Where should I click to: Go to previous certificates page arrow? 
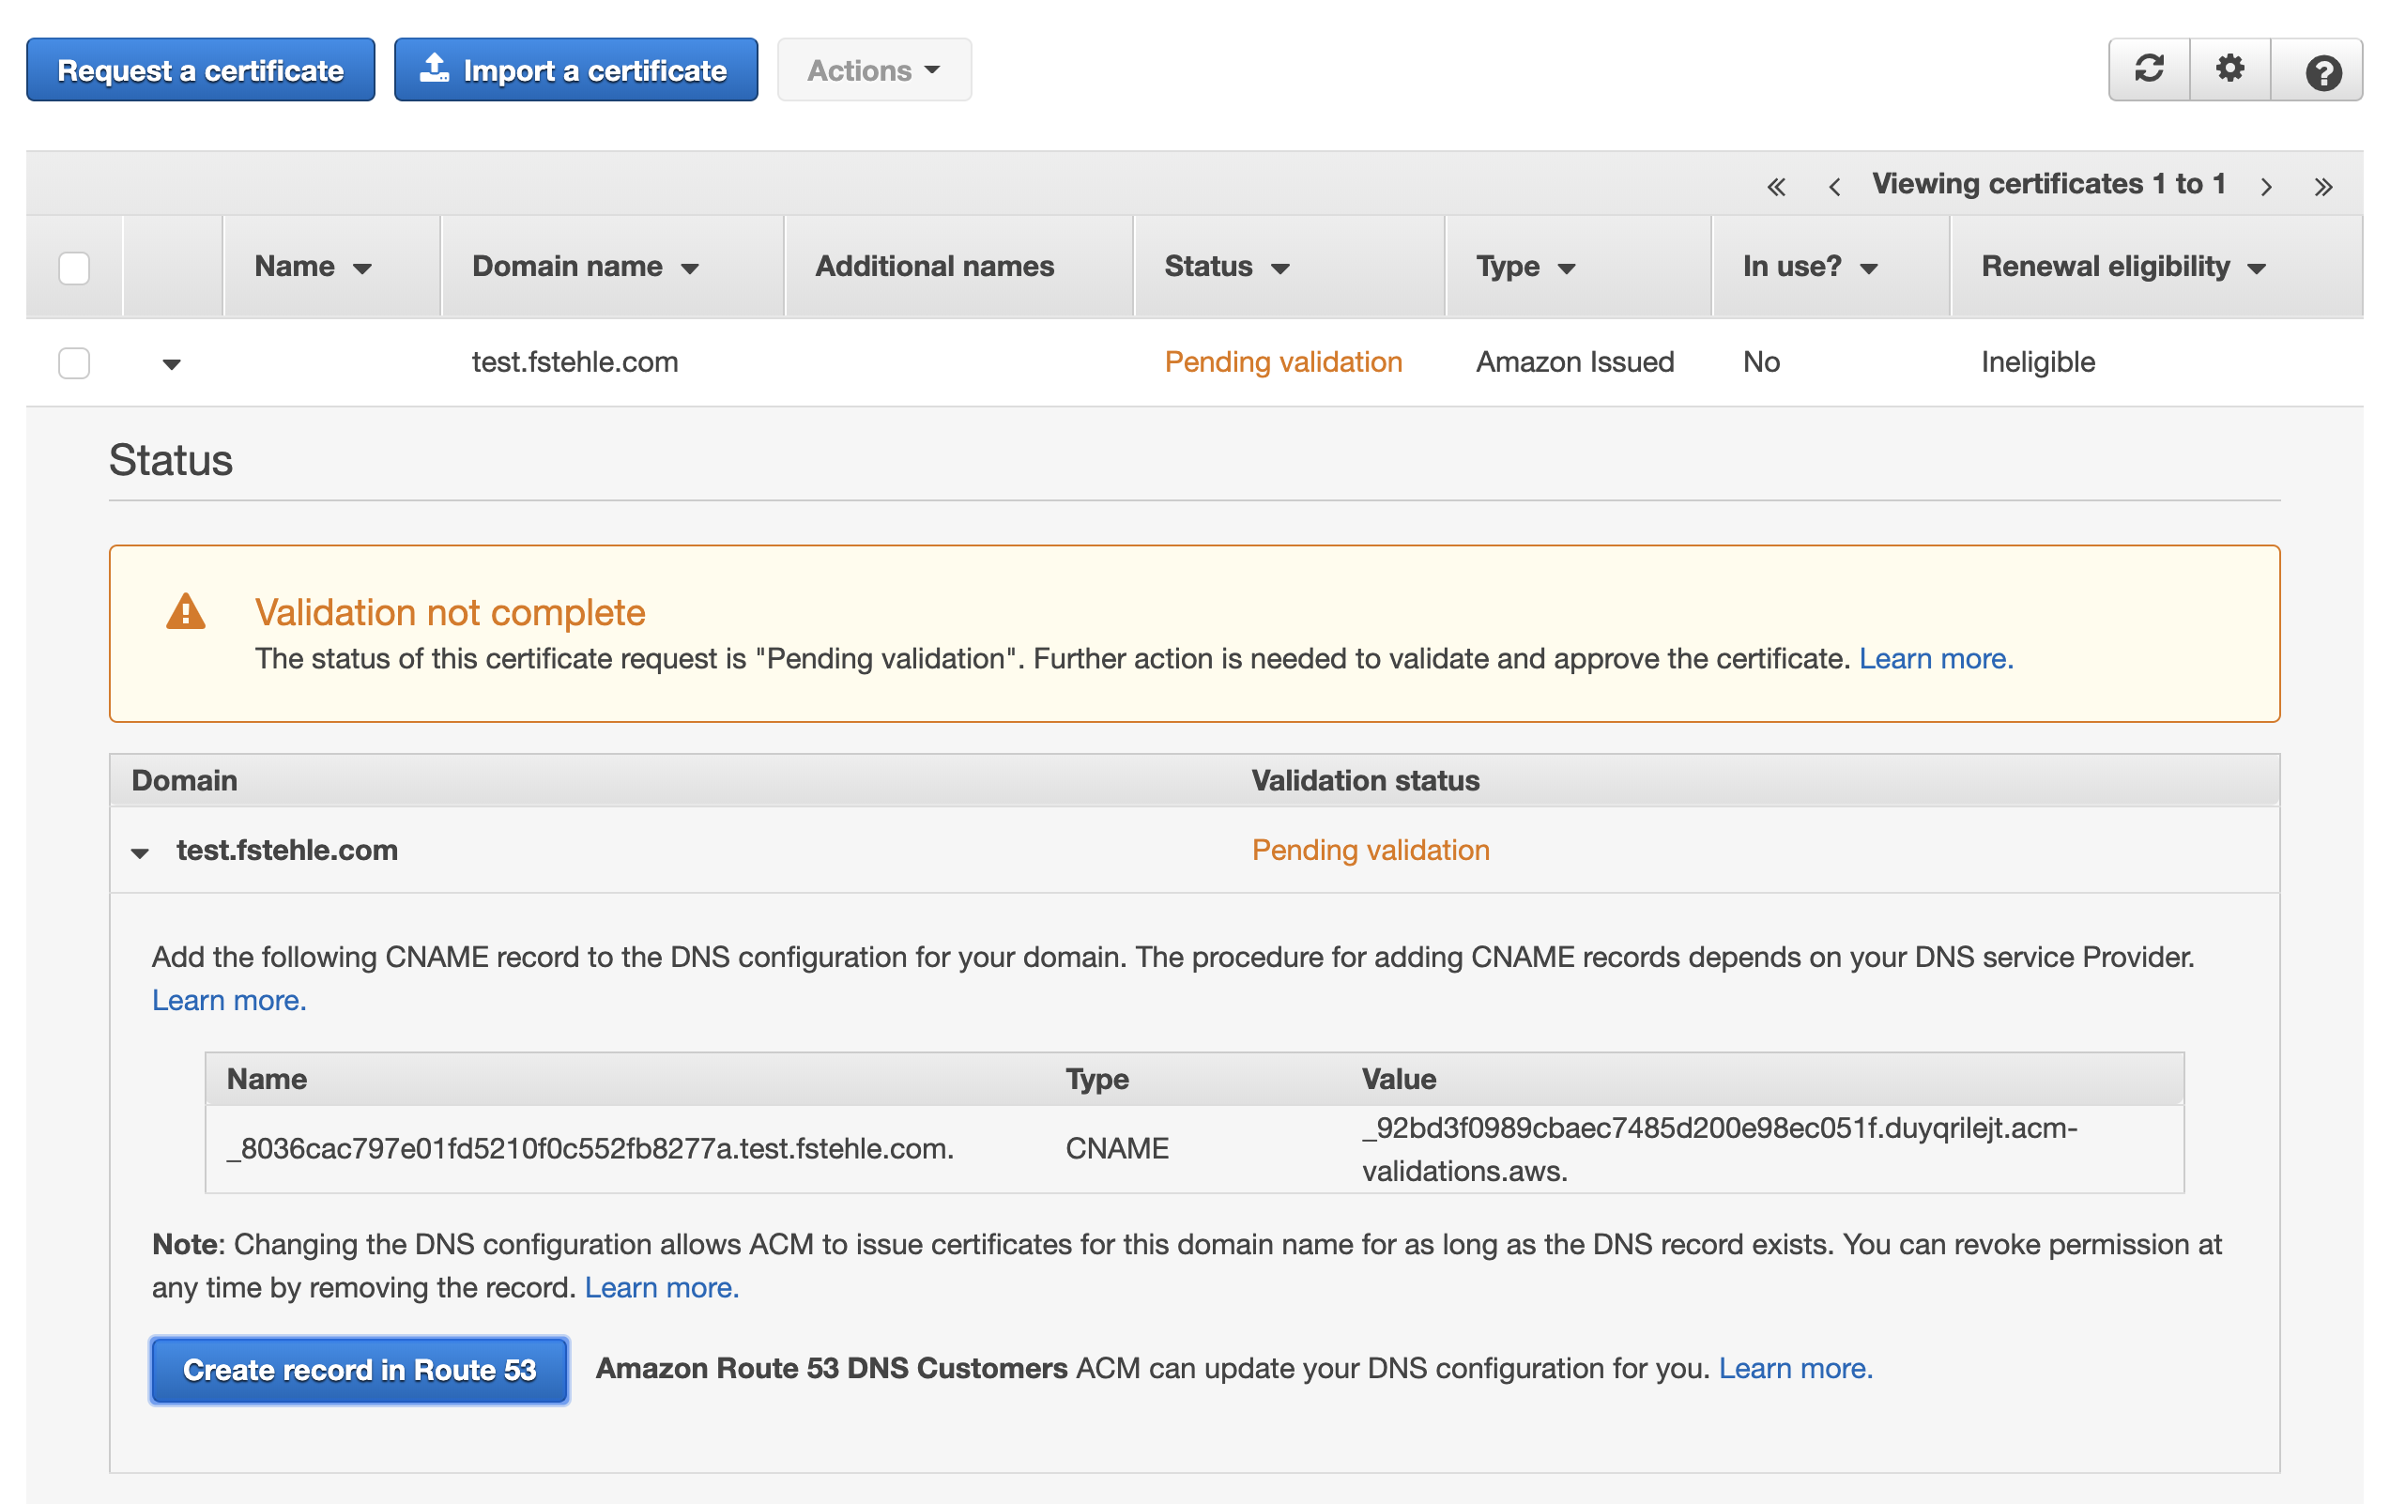pos(1833,186)
